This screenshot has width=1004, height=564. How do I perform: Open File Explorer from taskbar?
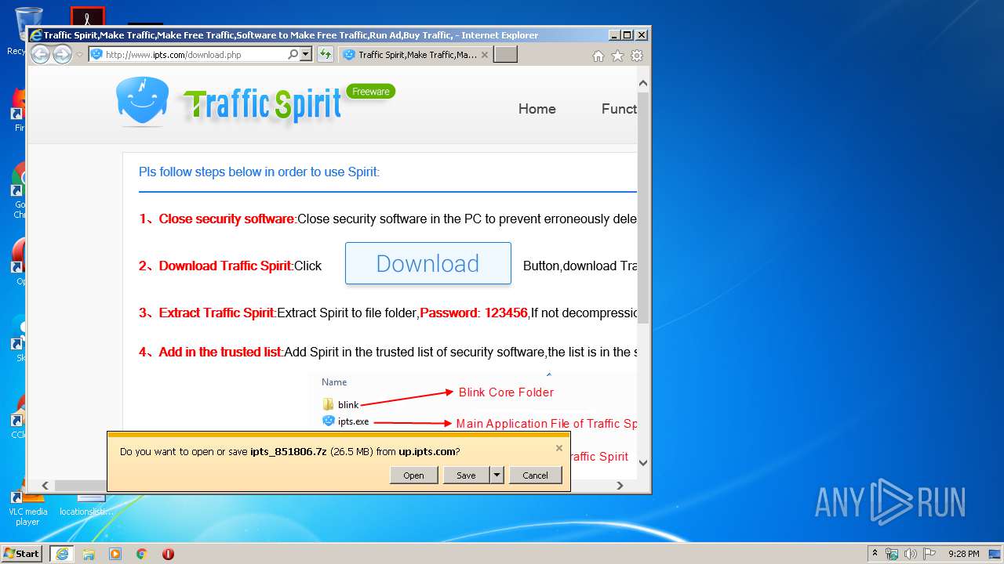tap(89, 554)
